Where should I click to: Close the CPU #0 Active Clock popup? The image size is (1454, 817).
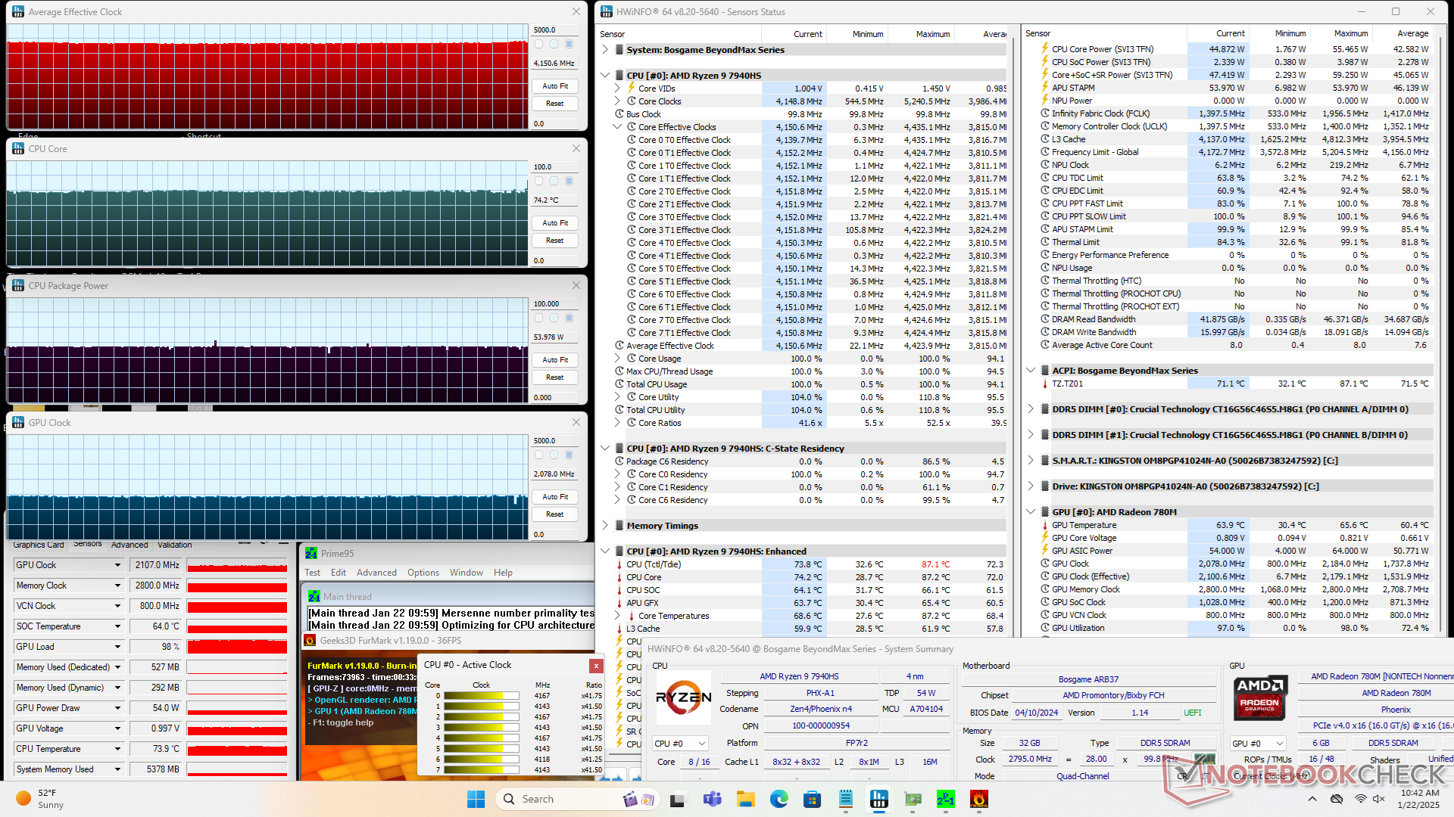(596, 666)
